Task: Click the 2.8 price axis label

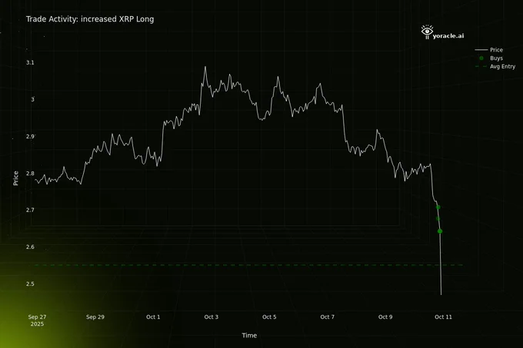Action: 30,173
